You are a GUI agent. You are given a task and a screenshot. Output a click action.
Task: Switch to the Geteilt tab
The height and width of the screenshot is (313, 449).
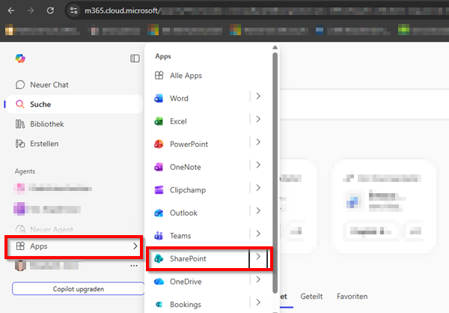(311, 297)
